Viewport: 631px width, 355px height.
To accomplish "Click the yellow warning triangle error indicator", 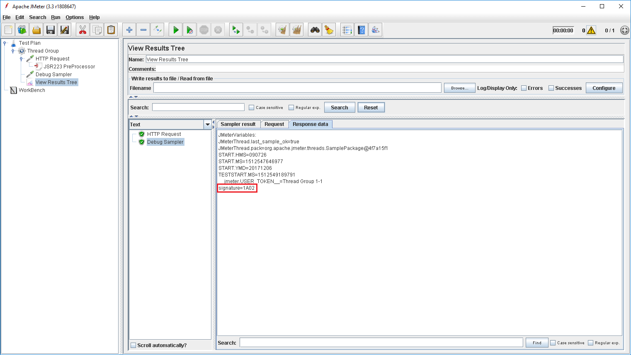I will [591, 30].
